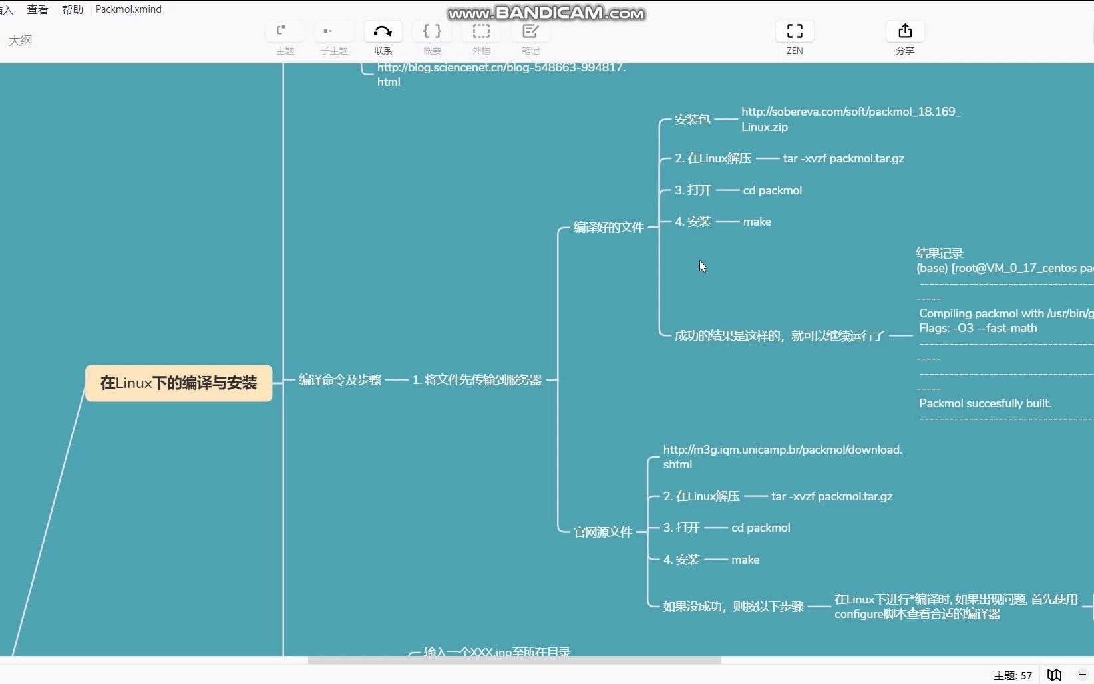
Task: Select cd packmol under 编译好的文件
Action: tap(773, 190)
